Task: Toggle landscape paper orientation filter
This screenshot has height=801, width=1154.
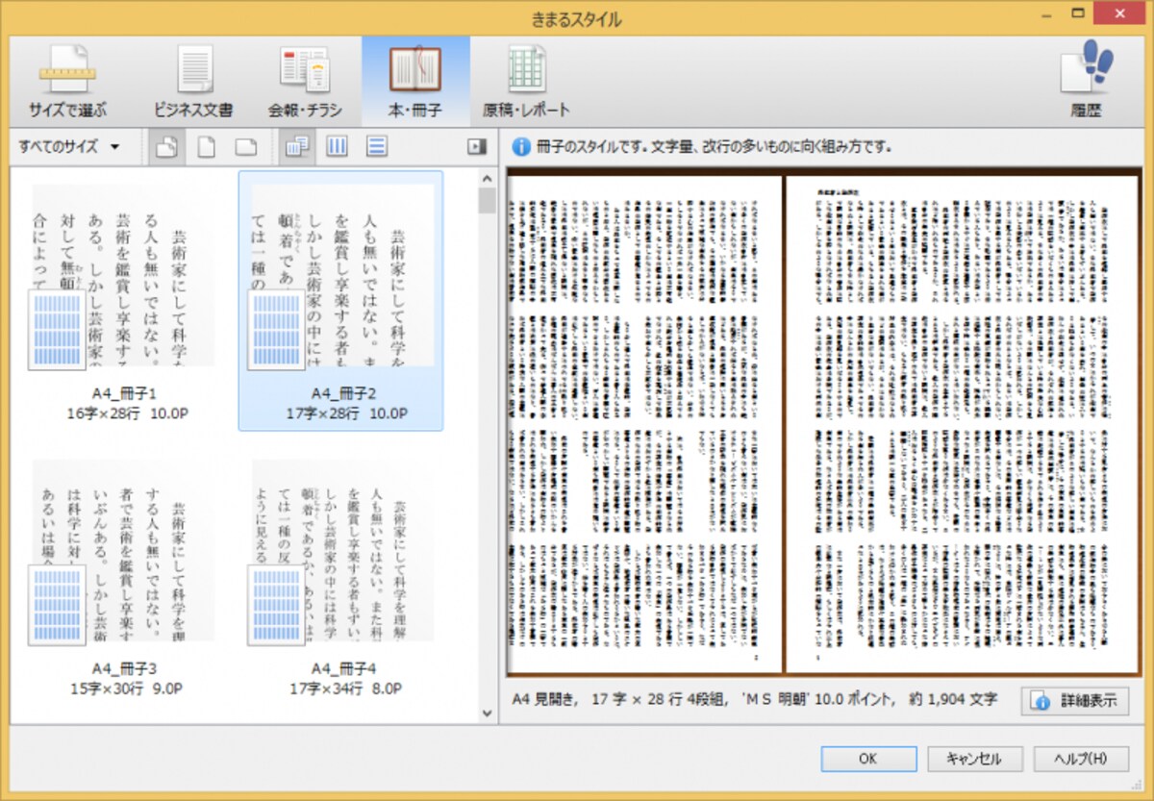Action: pyautogui.click(x=246, y=147)
